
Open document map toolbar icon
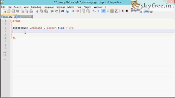(x=112, y=11)
